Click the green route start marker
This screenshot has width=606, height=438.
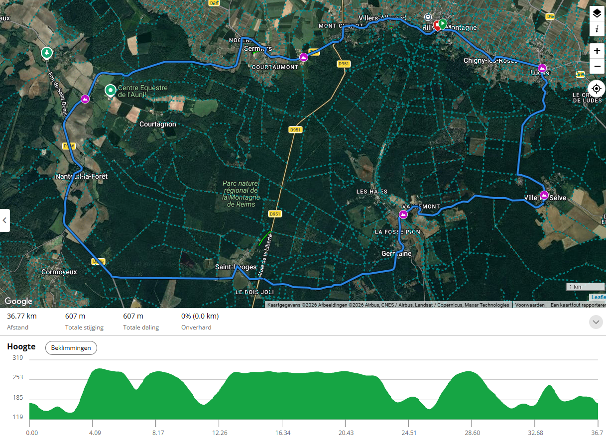tap(442, 23)
